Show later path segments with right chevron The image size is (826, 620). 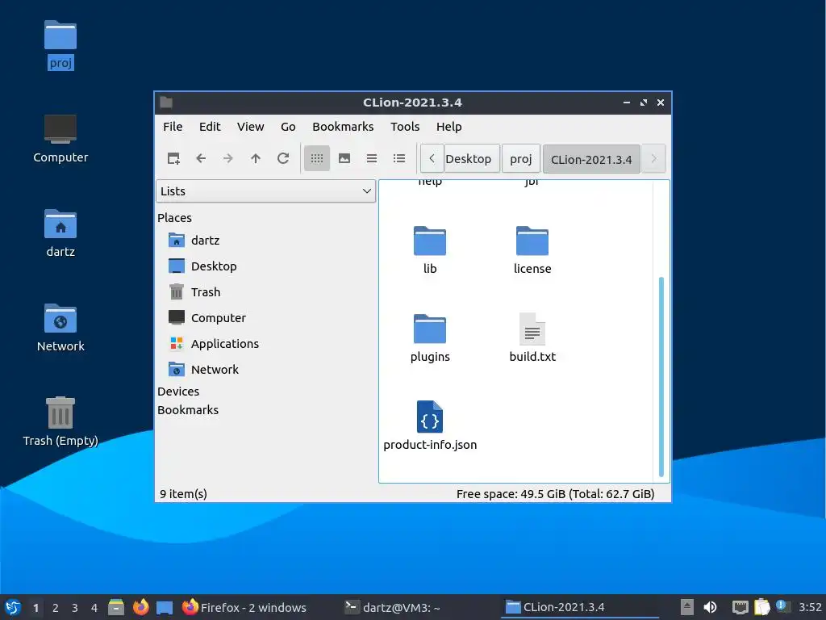tap(653, 159)
